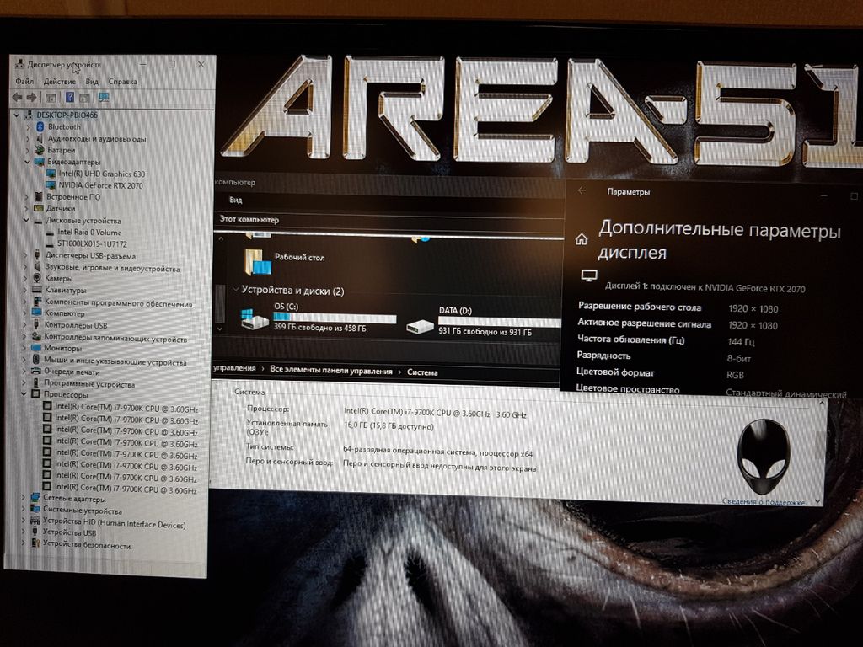Select the DATA (D:) drive icon

(x=419, y=323)
